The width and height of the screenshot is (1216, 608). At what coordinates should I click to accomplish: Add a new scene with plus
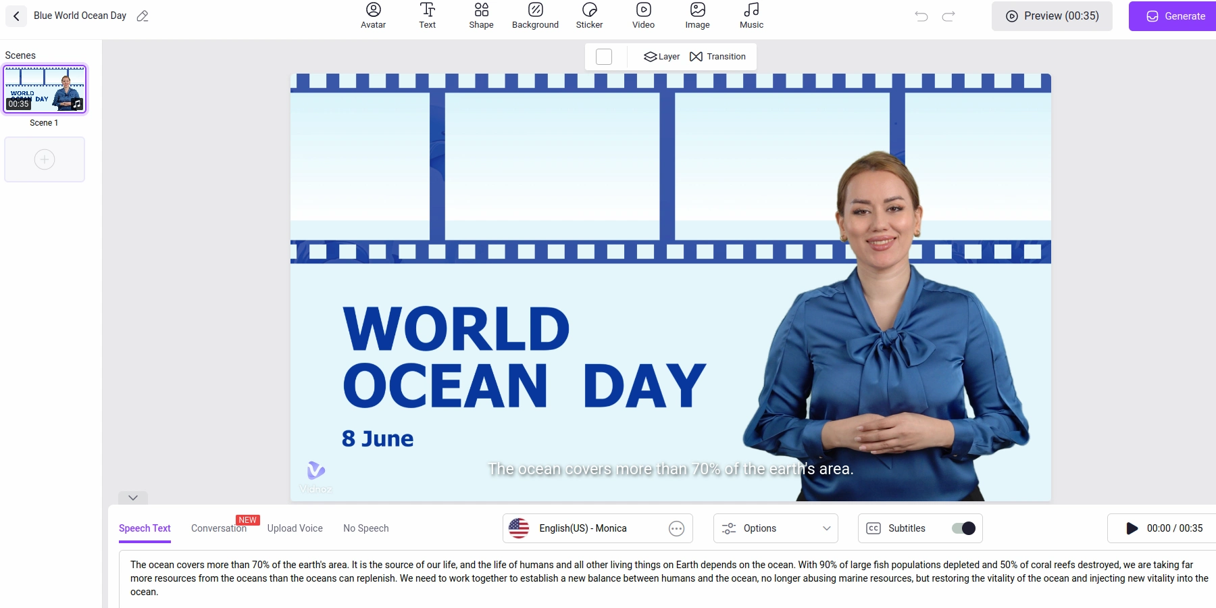45,159
